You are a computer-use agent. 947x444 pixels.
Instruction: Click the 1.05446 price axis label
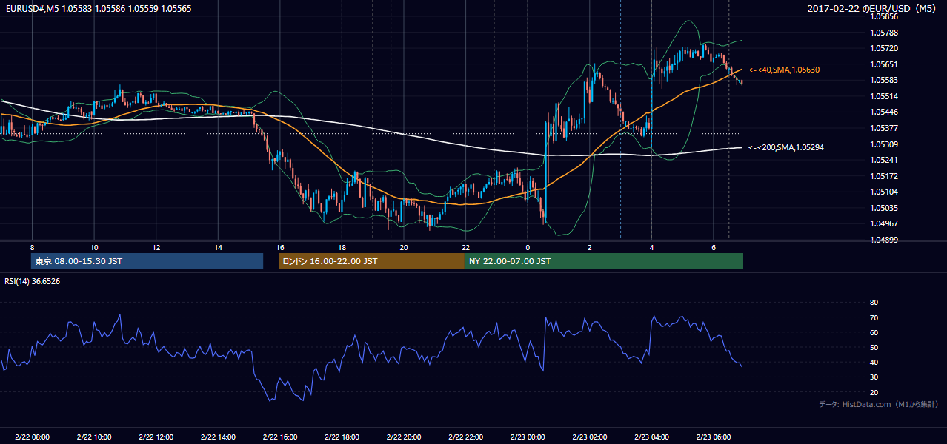coord(885,112)
